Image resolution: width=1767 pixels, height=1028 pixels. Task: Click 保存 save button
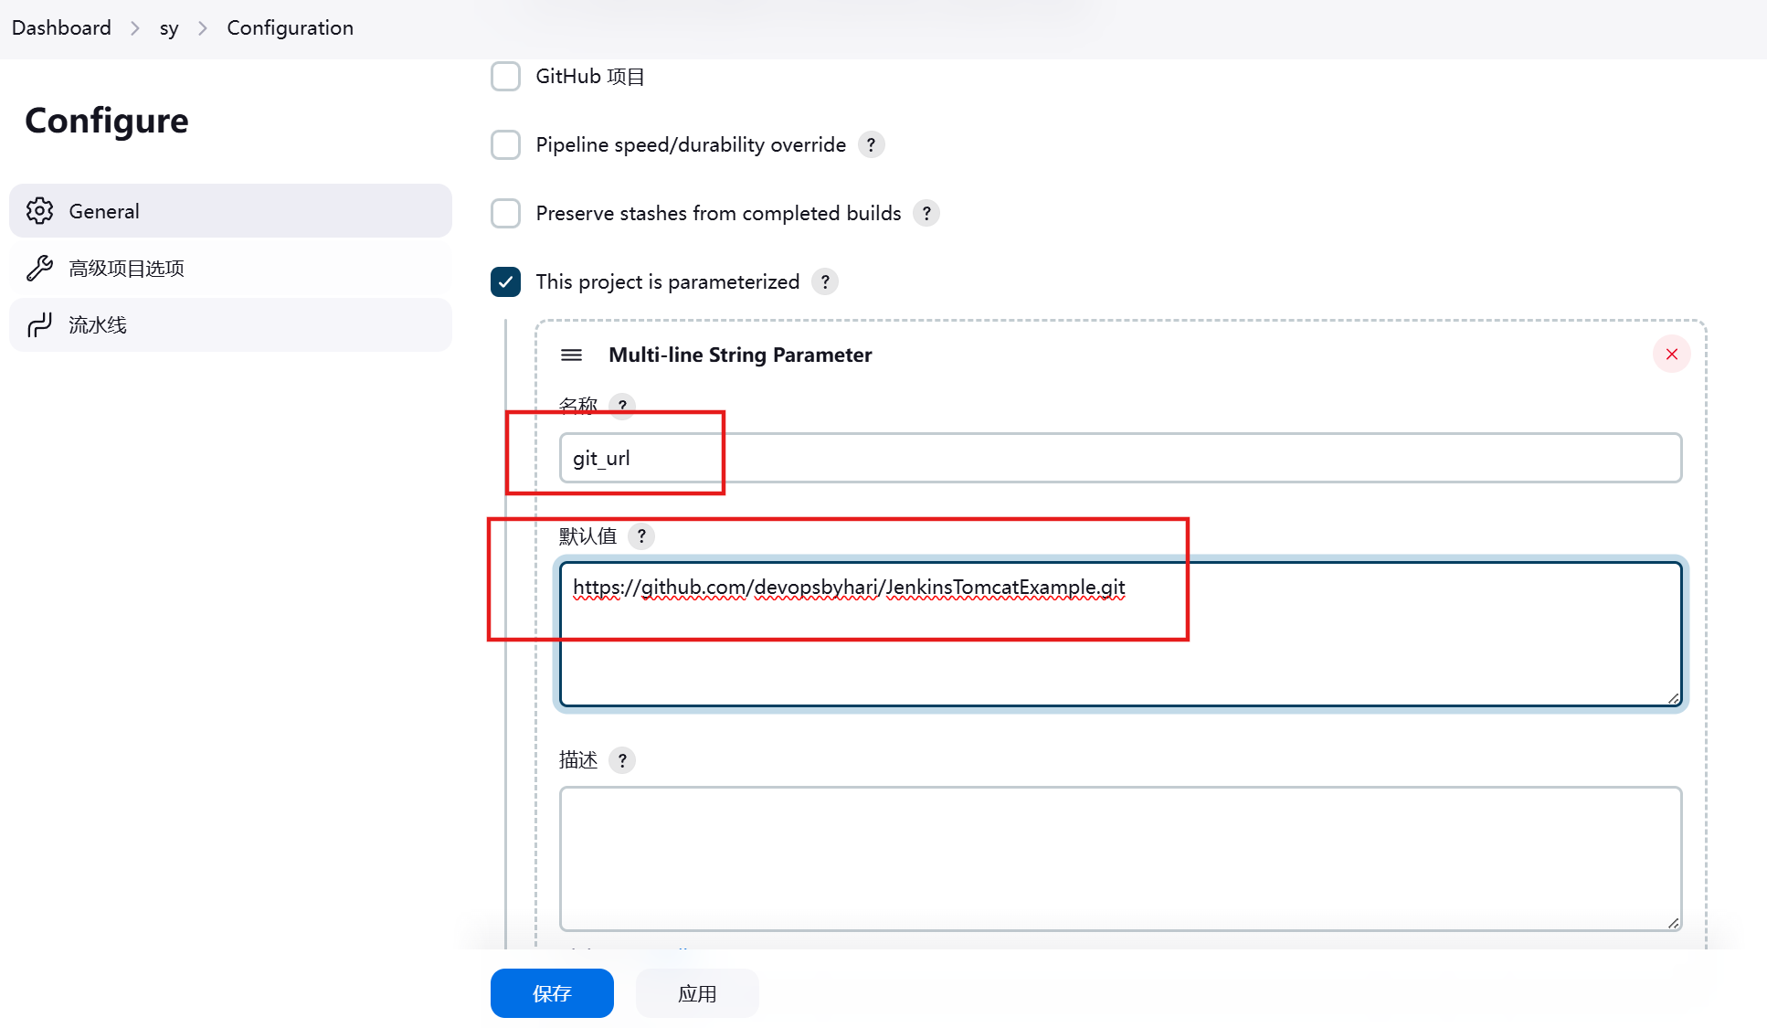coord(552,993)
